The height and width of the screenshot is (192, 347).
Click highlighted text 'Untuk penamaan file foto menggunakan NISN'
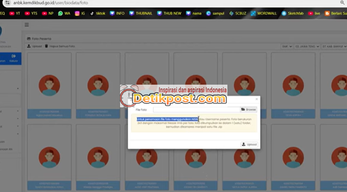point(167,119)
